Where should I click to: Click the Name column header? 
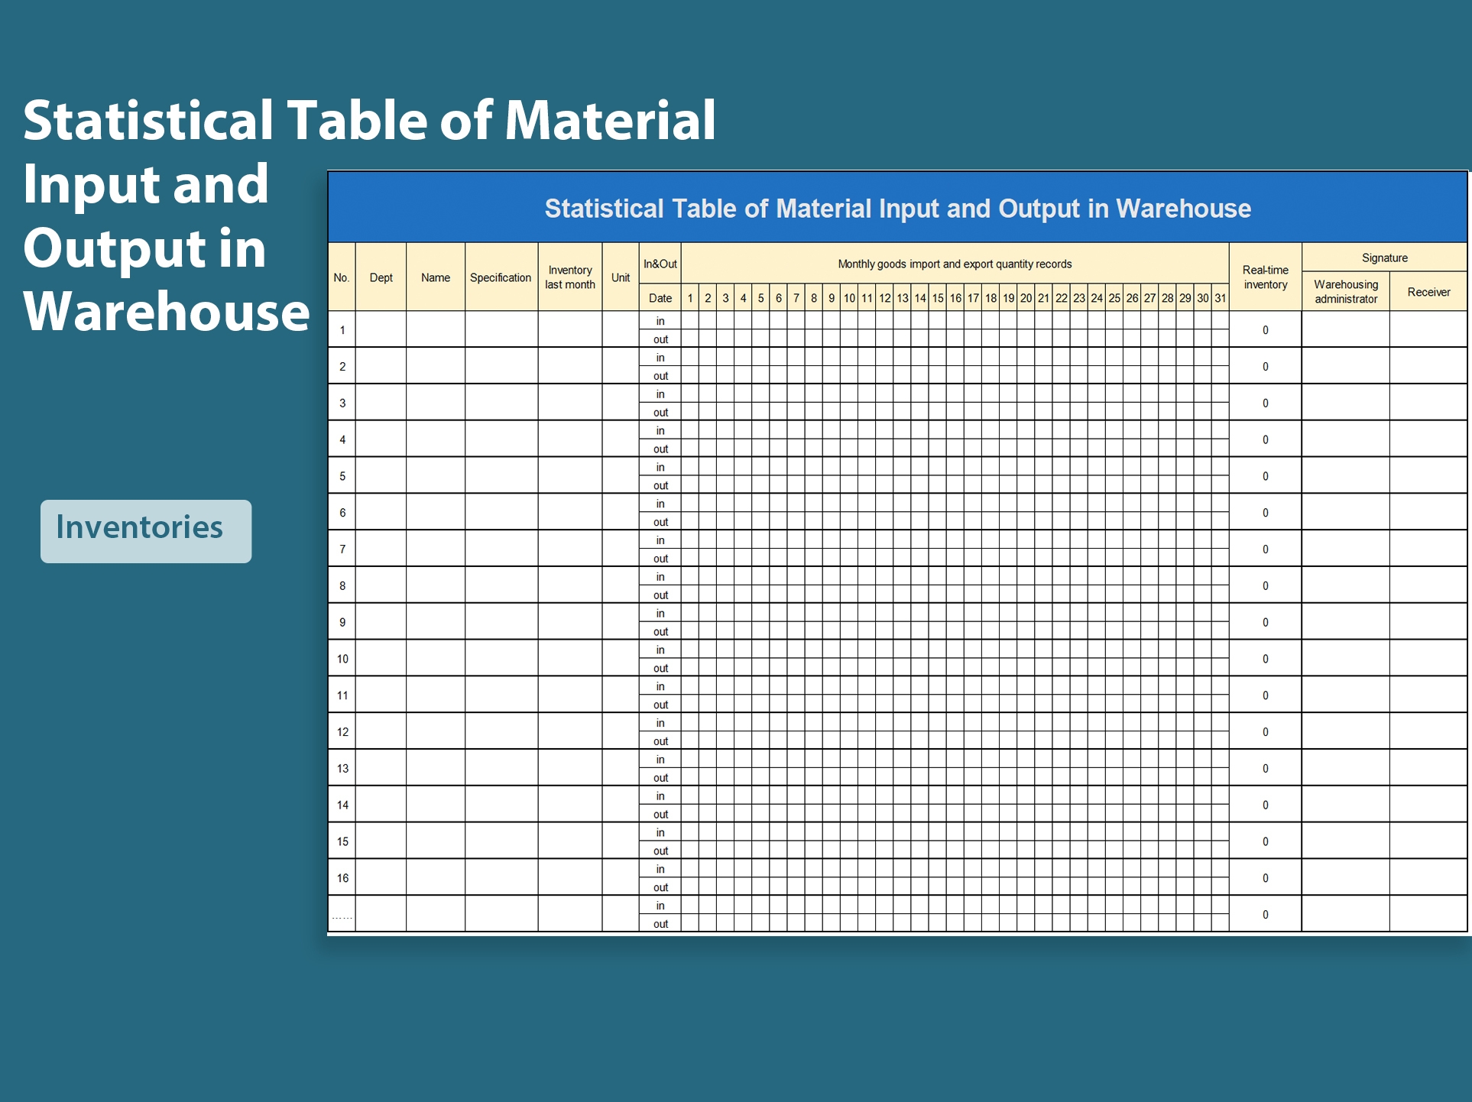click(x=435, y=277)
